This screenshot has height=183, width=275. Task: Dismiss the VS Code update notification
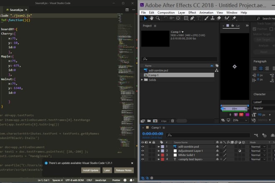[132, 163]
